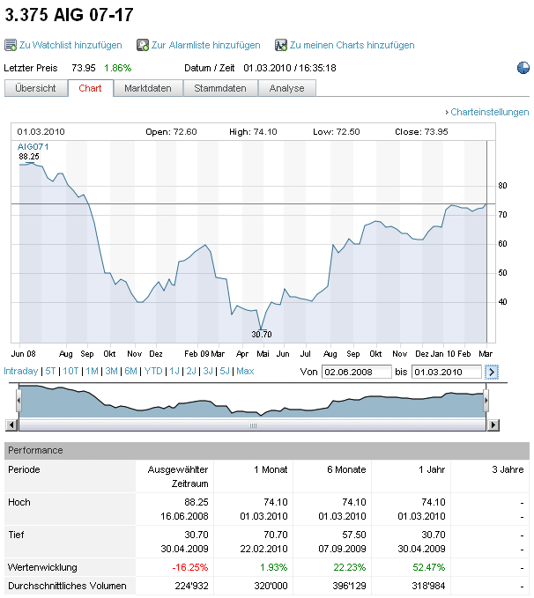This screenshot has width=534, height=598.
Task: Open the Marktdaten tab
Action: [148, 88]
